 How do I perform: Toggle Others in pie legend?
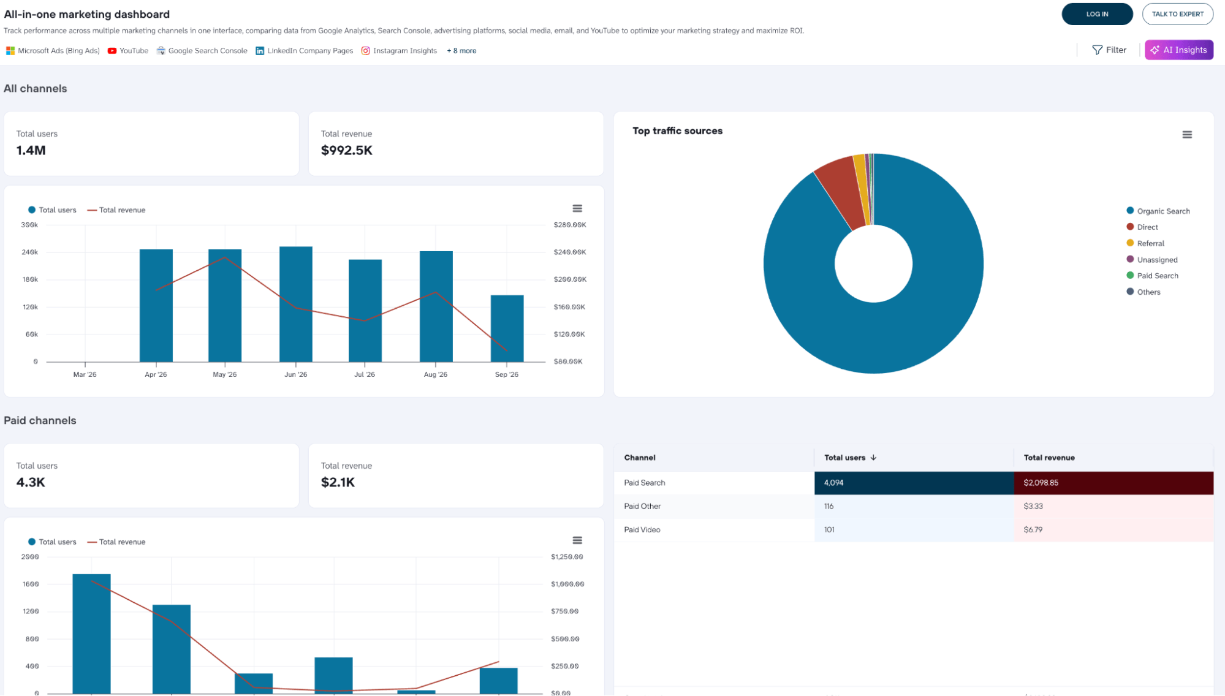tap(1143, 292)
